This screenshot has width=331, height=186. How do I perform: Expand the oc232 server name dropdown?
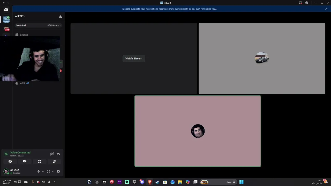pyautogui.click(x=20, y=16)
